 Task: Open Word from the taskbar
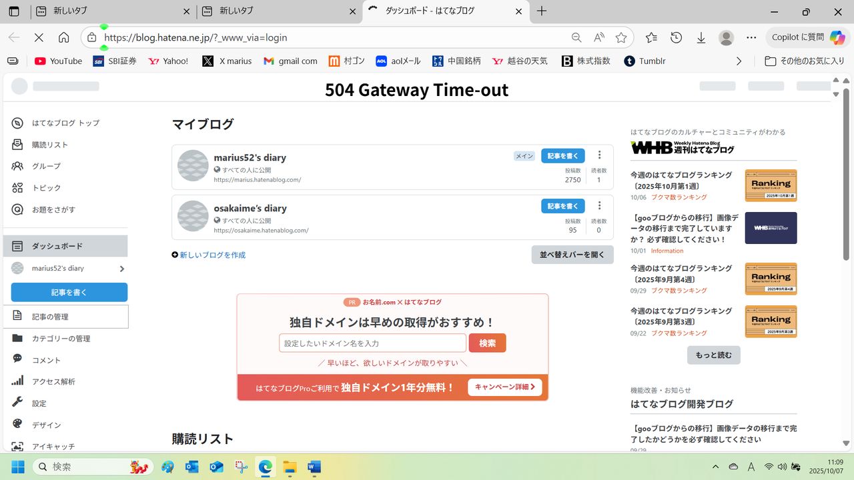click(x=314, y=466)
